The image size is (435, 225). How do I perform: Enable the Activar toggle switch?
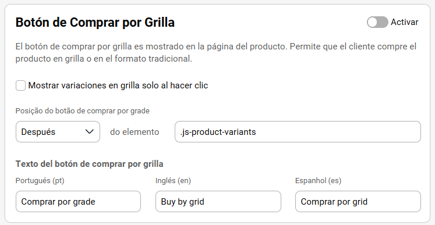point(377,22)
